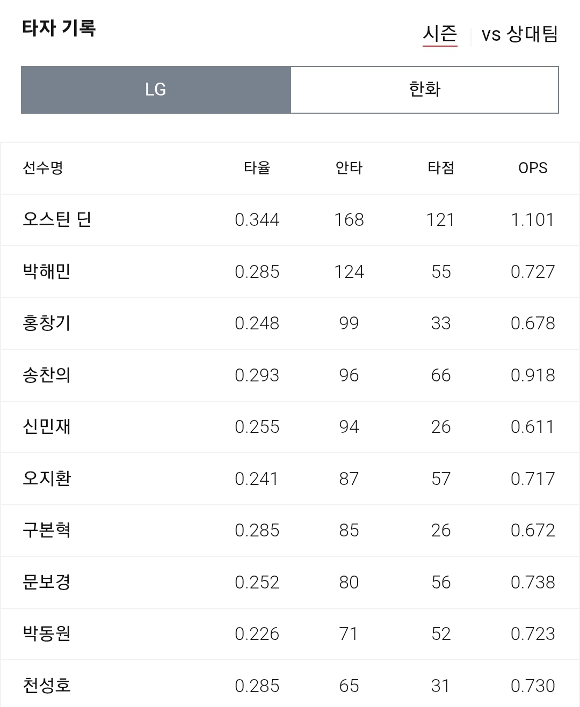Open player 박동원's record
Viewport: 580px width, 707px height.
(47, 634)
